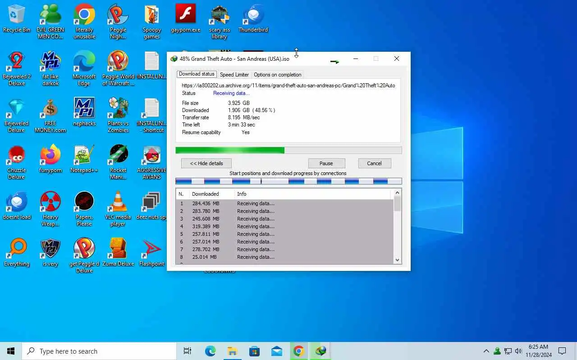
Task: Open the Everything search desktop icon
Action: (17, 252)
